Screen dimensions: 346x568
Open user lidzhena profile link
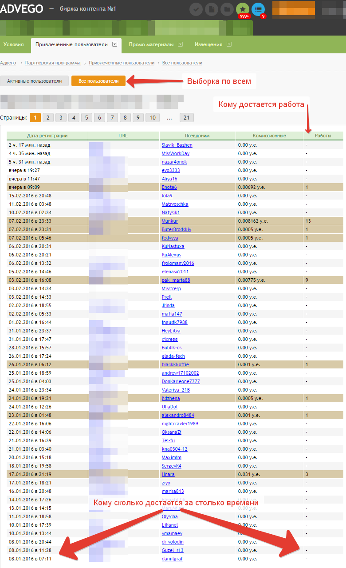[x=171, y=398]
